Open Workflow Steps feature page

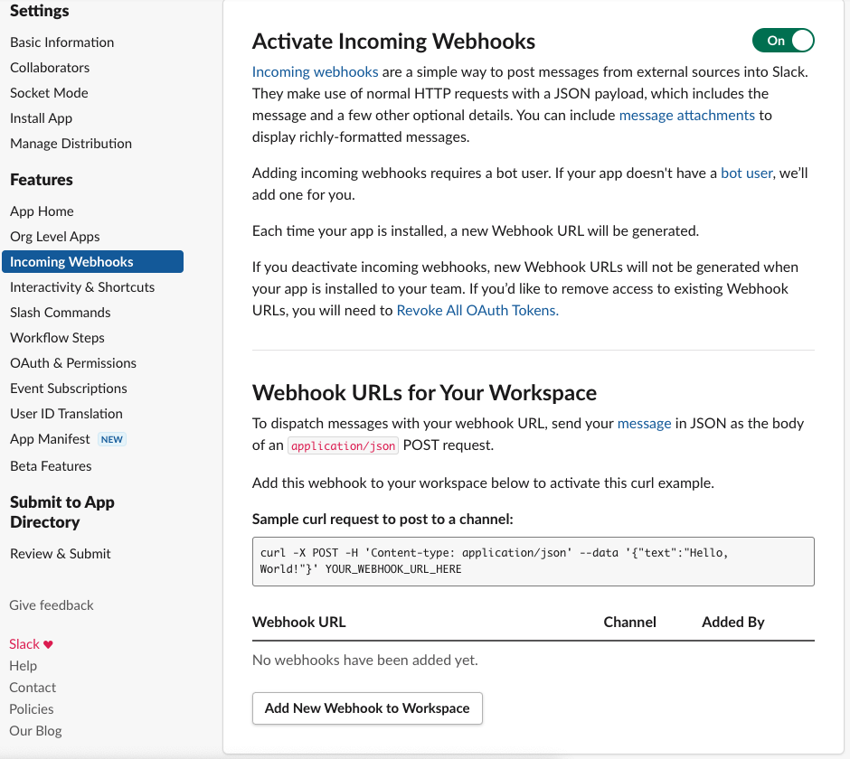pos(58,338)
